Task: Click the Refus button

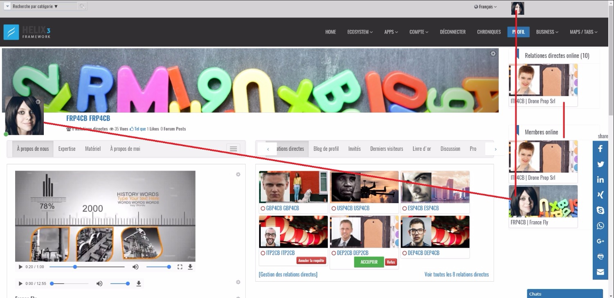Action: [x=391, y=262]
